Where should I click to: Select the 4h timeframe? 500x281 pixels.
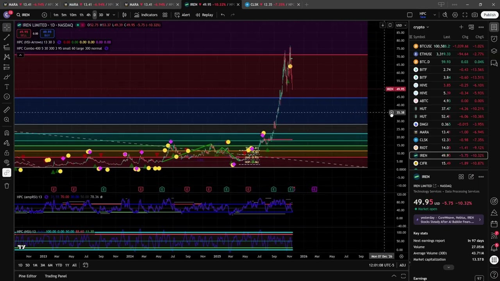click(88, 15)
